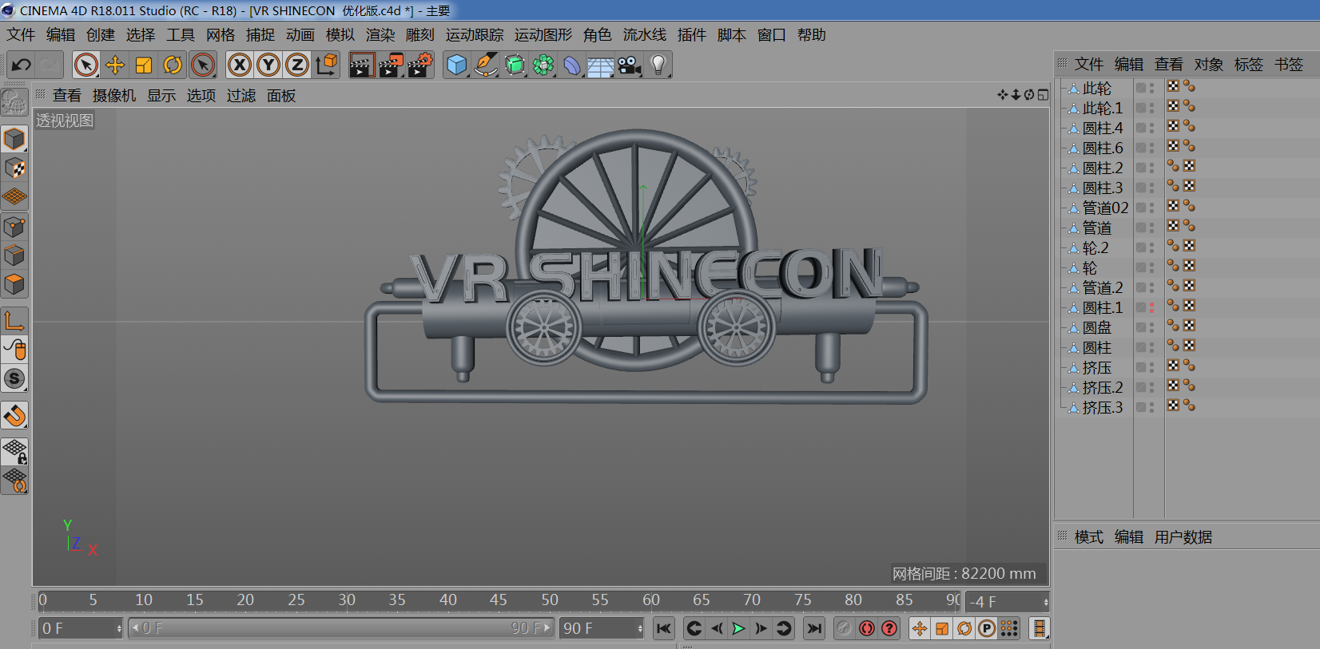
Task: Add a camera object
Action: (x=630, y=65)
